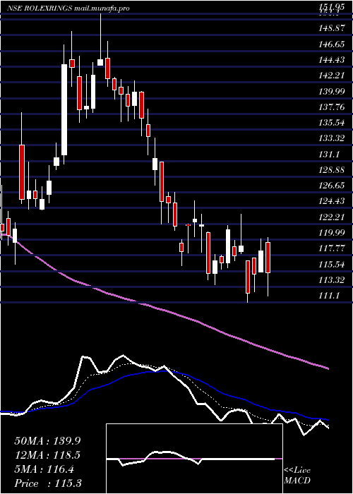Click the 122.21 price axis label
The width and height of the screenshot is (353, 494).
coord(330,217)
